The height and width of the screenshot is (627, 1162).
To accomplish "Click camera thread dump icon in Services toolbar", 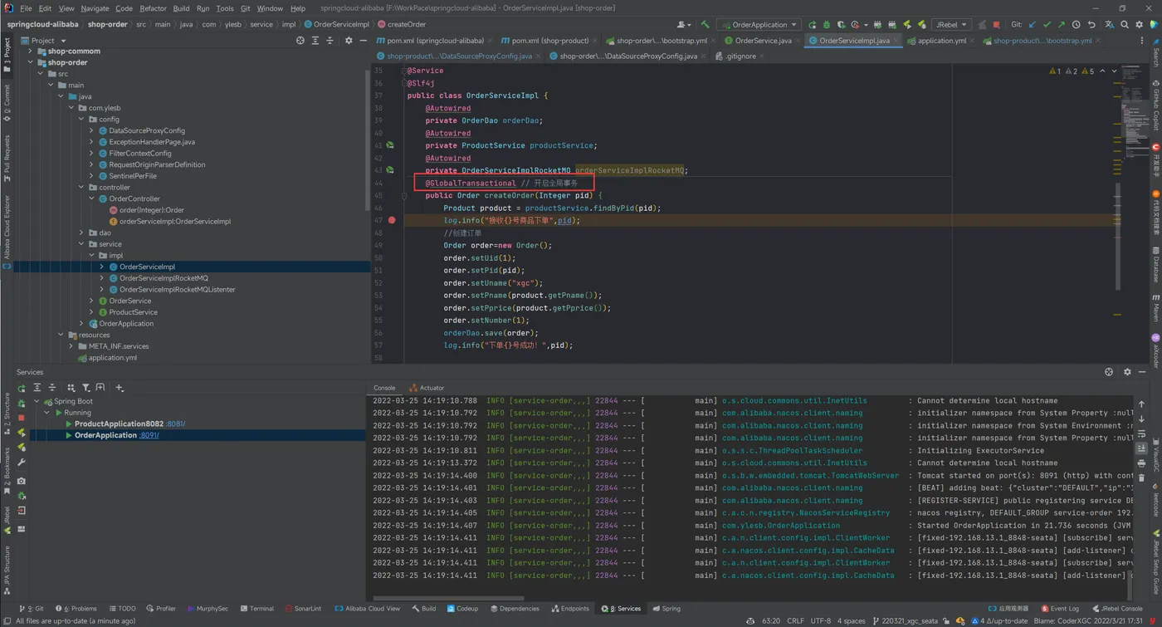I will pos(22,481).
